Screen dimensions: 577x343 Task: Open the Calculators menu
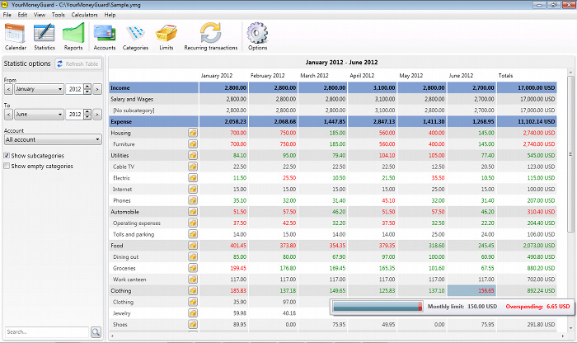point(85,15)
